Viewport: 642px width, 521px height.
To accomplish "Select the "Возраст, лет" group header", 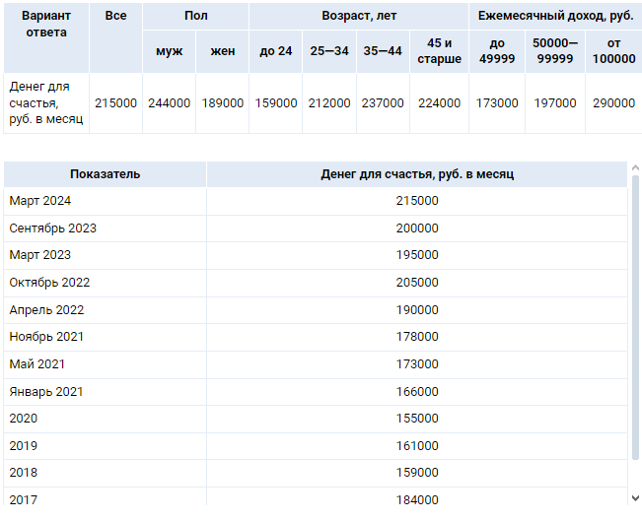I will [358, 17].
